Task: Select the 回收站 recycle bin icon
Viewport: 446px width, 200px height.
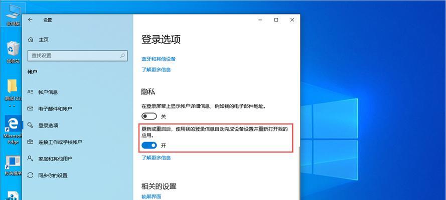Action: coord(13,52)
